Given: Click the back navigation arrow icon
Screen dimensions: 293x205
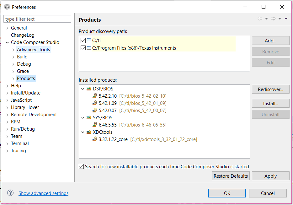Looking at the screenshot, I should pos(260,19).
